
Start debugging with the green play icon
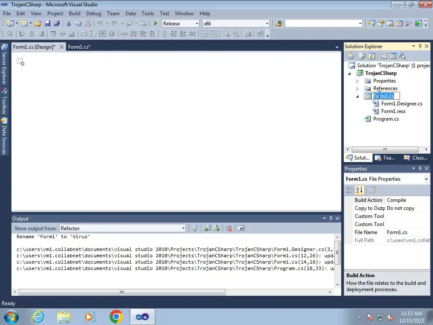click(155, 24)
